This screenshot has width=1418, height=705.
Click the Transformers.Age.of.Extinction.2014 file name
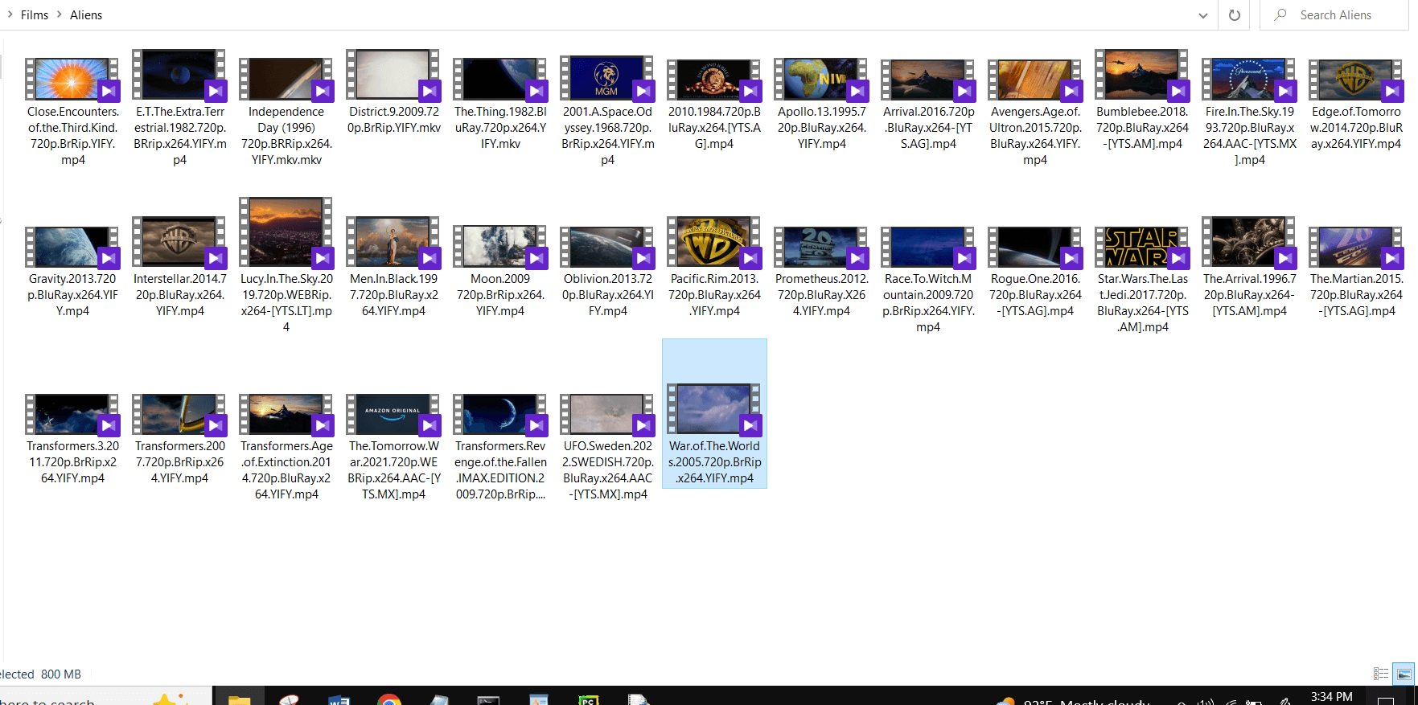286,470
